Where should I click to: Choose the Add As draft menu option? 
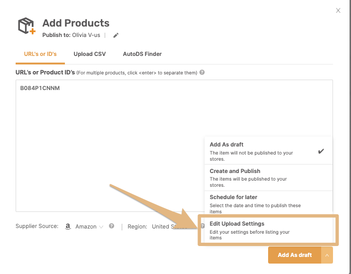[269, 151]
